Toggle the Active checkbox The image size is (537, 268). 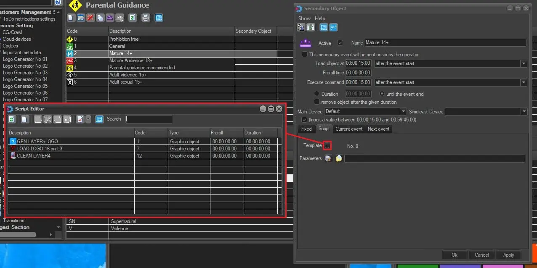click(340, 43)
